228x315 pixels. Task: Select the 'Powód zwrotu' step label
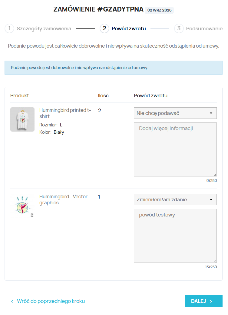pos(129,28)
